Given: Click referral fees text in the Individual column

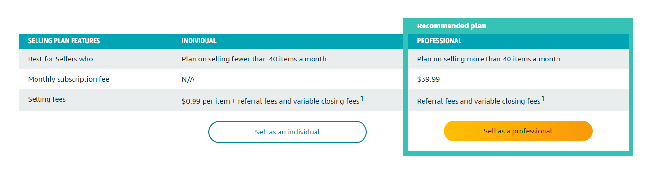Looking at the screenshot, I should tap(259, 101).
